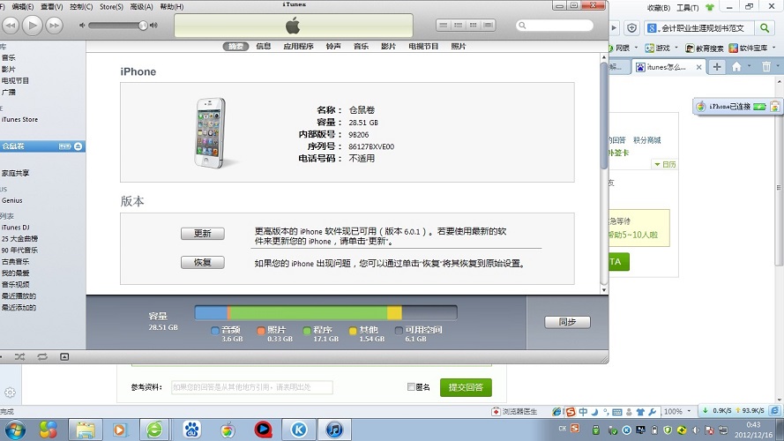Switch to the 铃声 device tab

333,46
